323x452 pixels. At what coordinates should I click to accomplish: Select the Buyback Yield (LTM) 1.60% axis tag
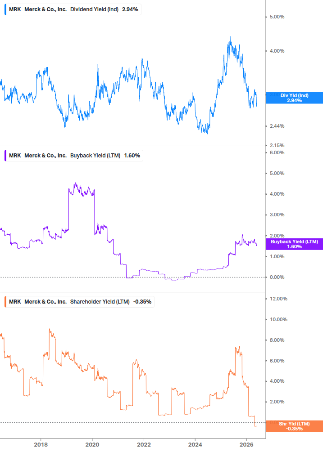point(294,244)
